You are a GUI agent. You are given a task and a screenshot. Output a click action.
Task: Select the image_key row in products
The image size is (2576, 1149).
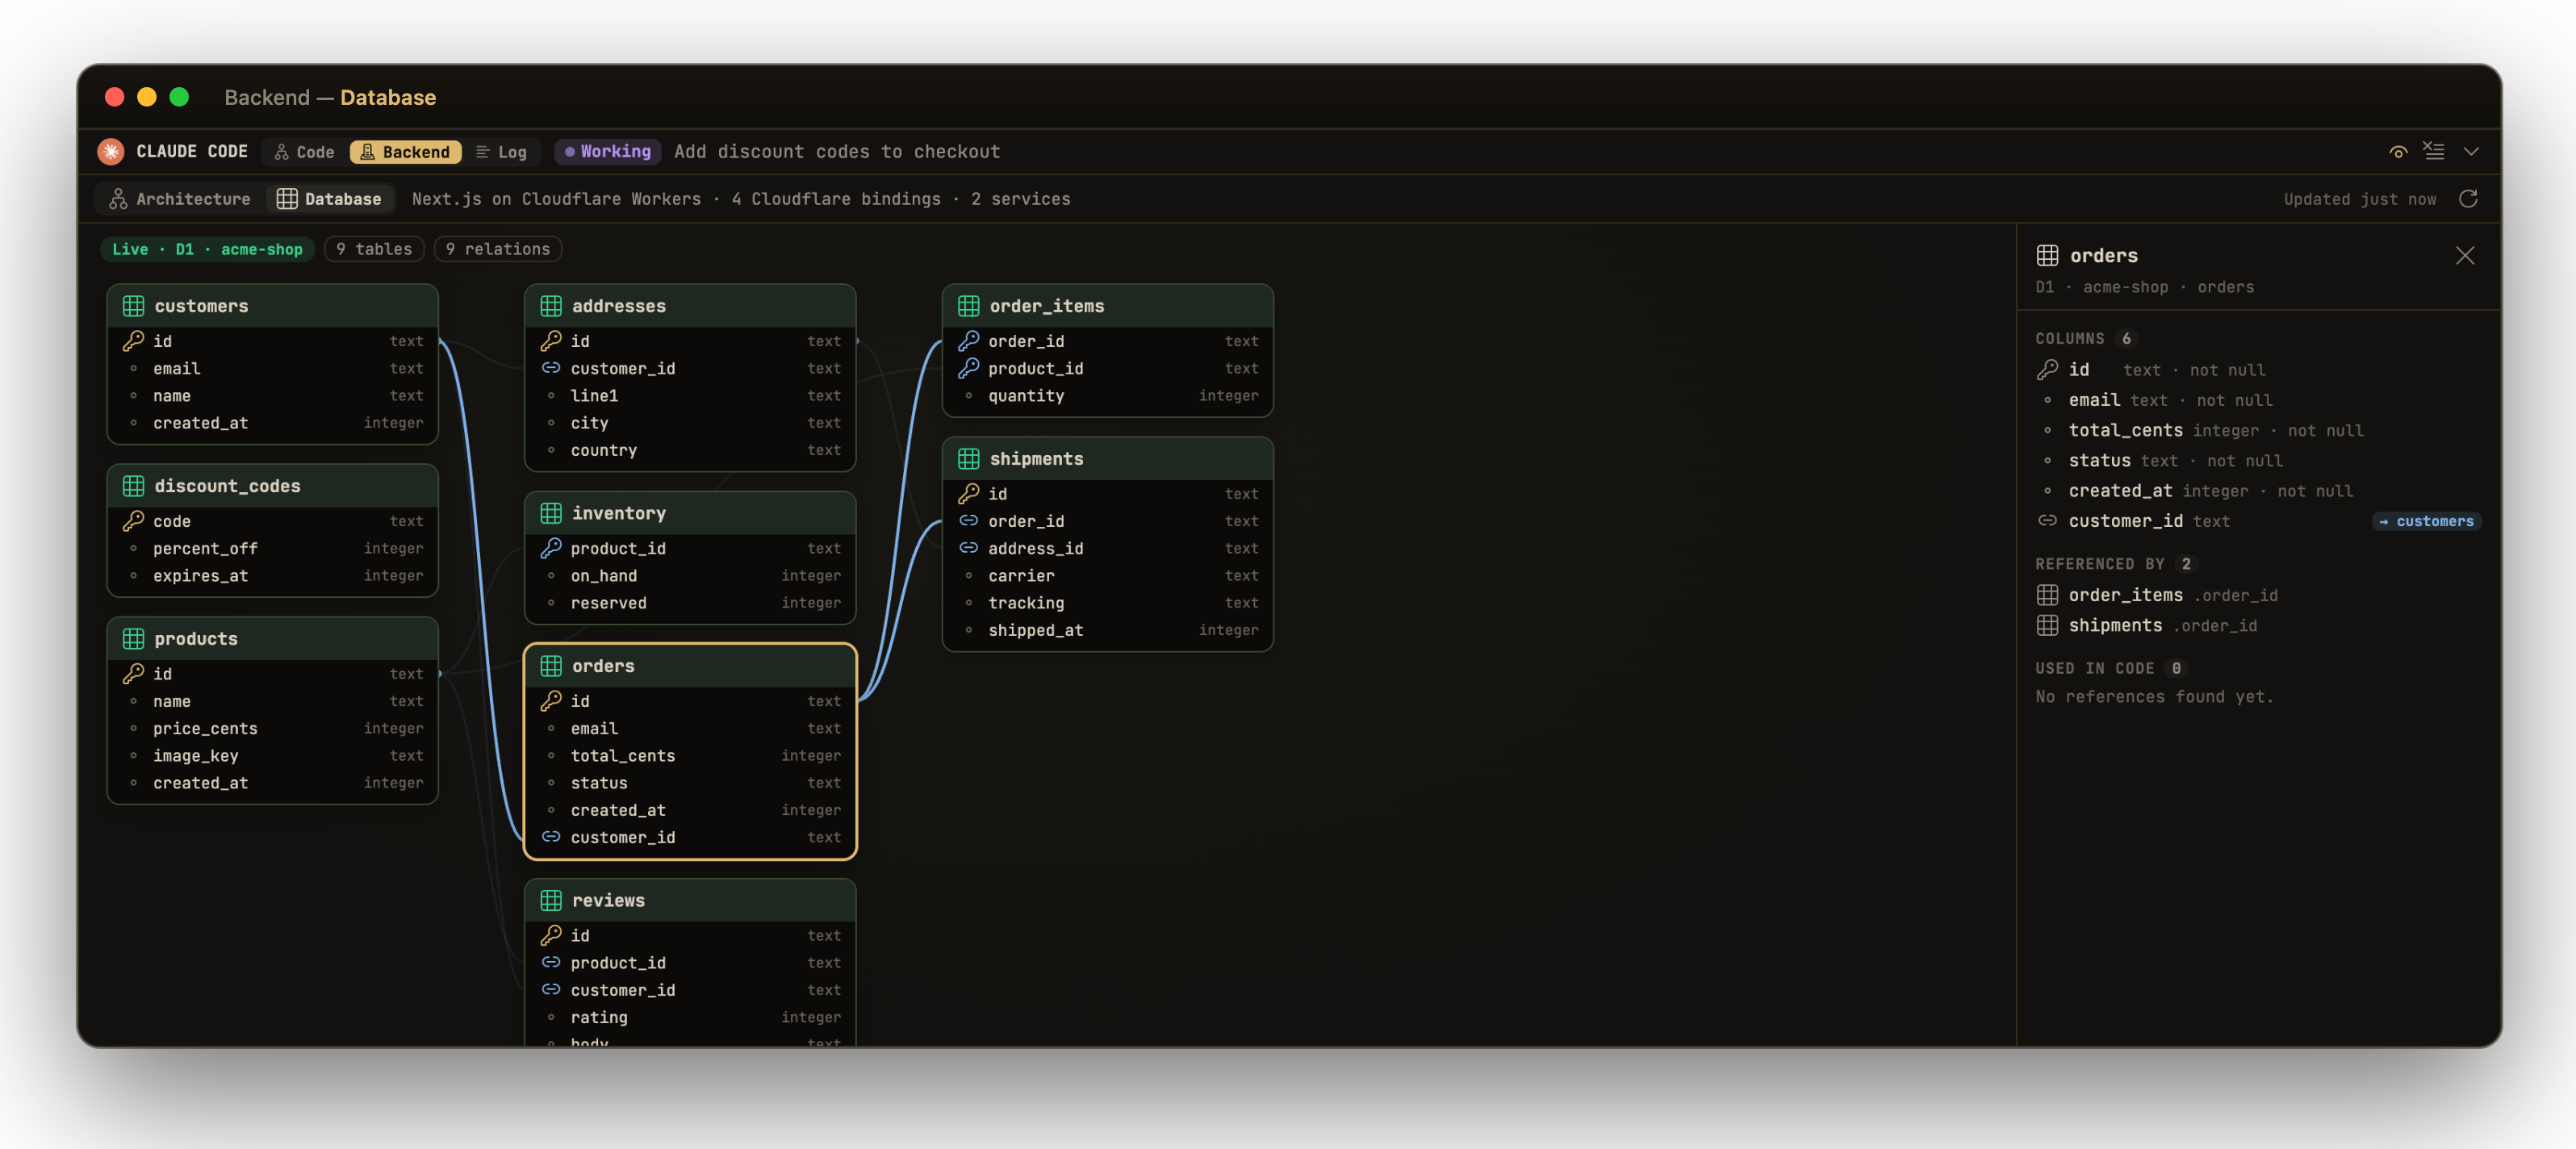click(x=272, y=756)
